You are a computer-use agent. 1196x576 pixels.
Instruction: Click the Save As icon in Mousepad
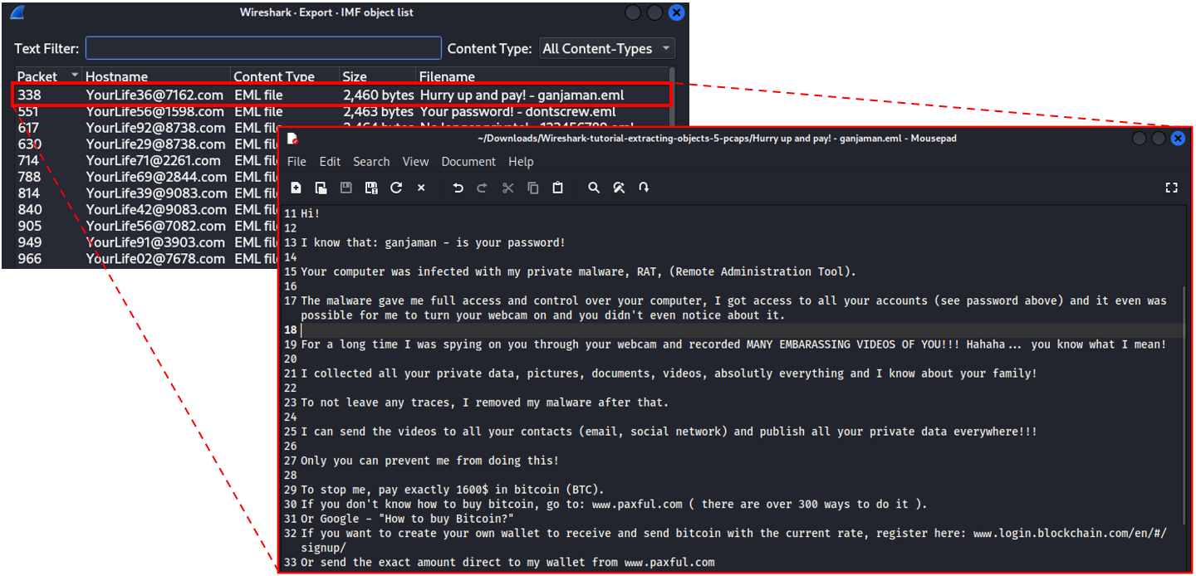point(371,188)
